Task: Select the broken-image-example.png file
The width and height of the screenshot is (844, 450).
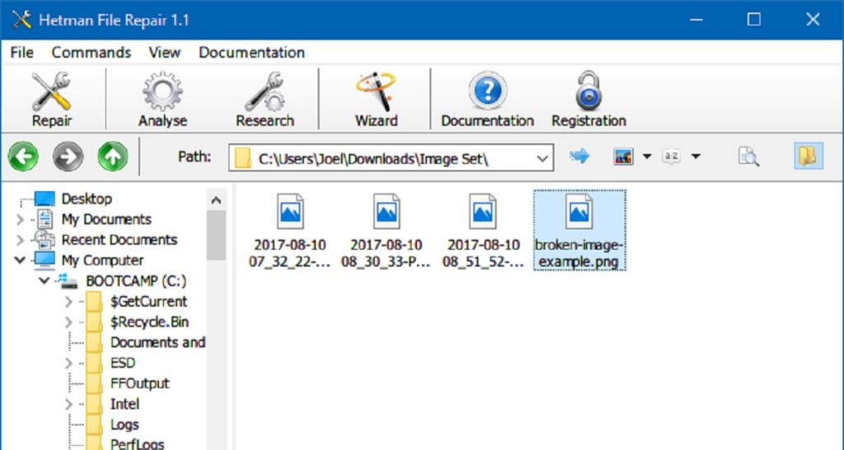Action: pyautogui.click(x=579, y=230)
